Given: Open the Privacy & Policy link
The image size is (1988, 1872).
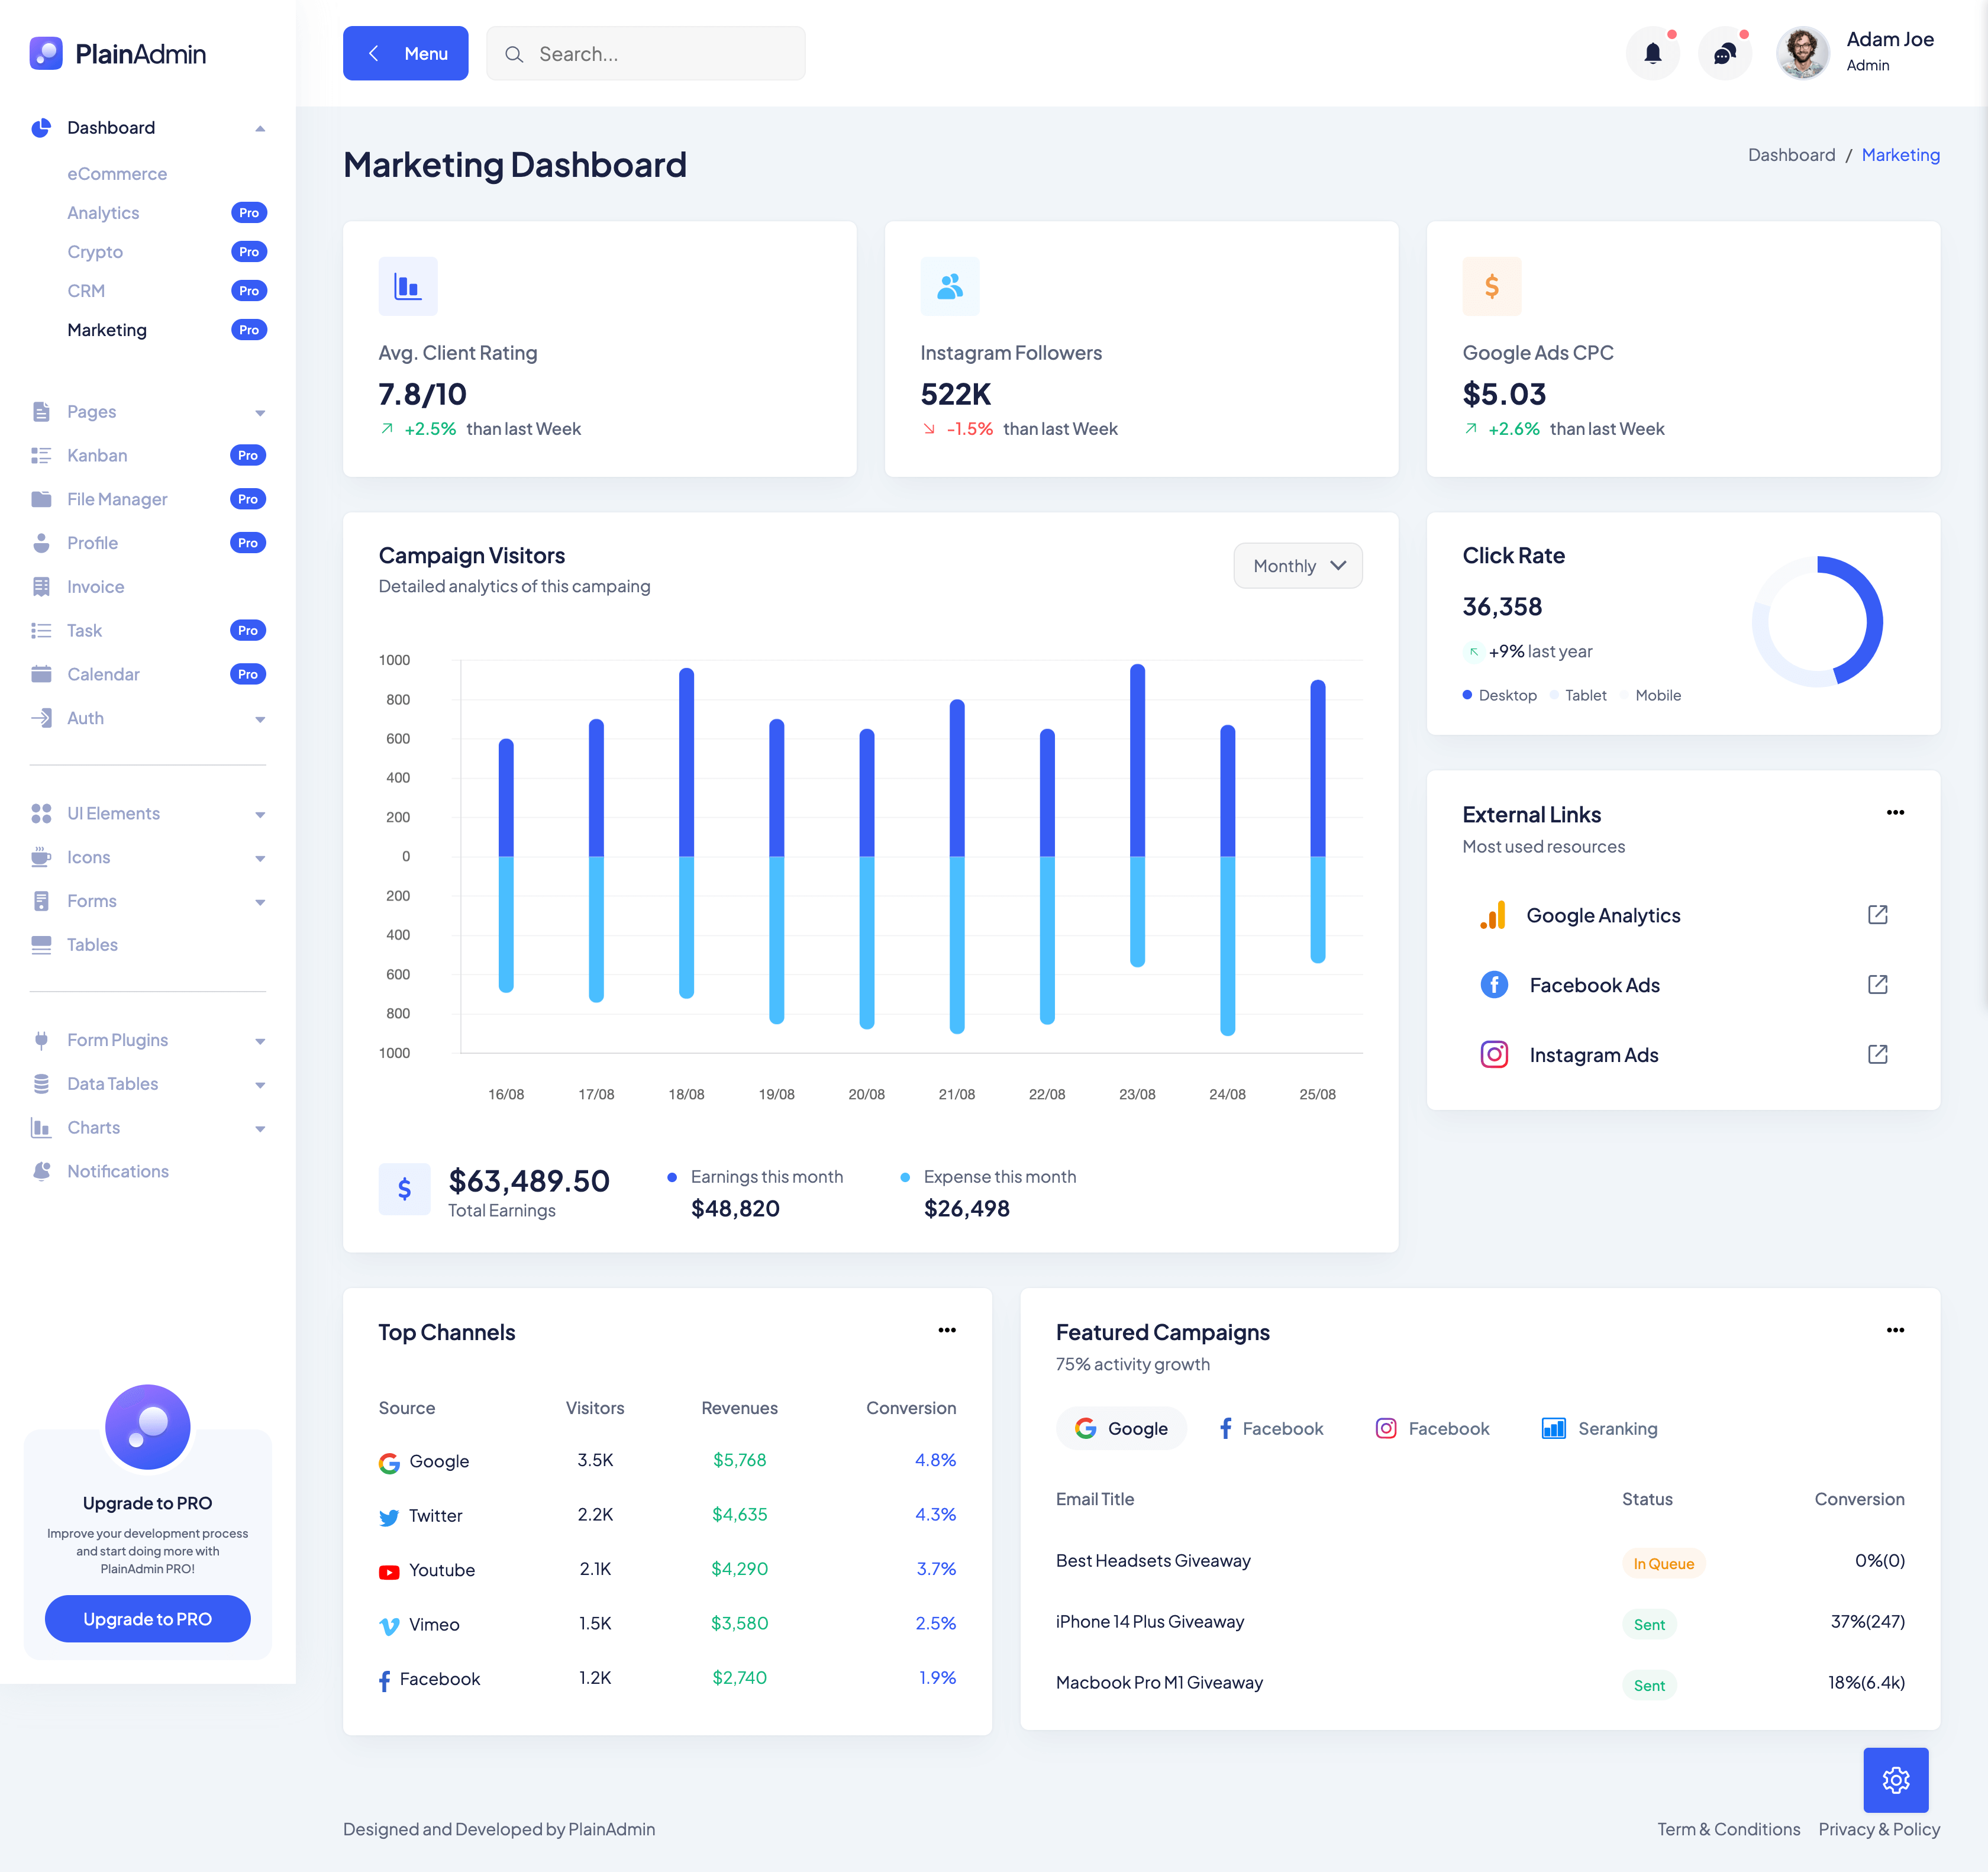Looking at the screenshot, I should [1878, 1829].
